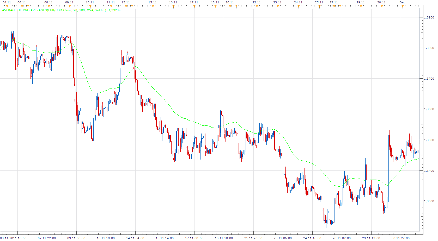Select the 17.11 orange session marker
The height and width of the screenshot is (241, 438).
tap(194, 6)
